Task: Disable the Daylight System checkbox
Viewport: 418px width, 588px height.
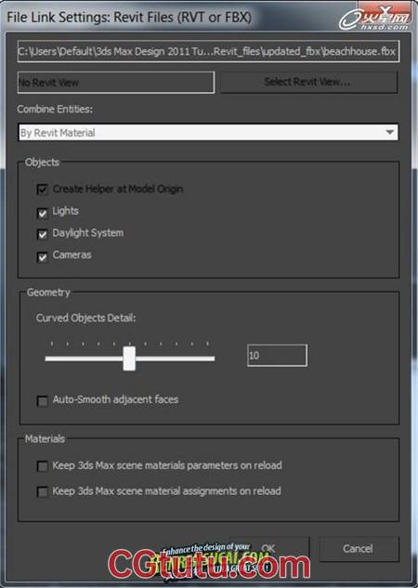Action: [43, 234]
